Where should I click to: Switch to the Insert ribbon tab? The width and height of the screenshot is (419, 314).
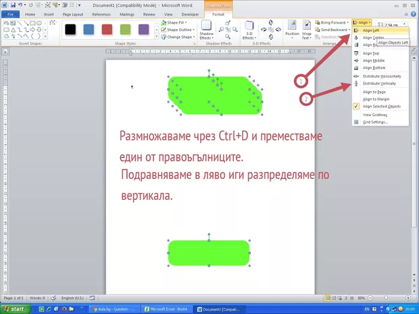49,14
